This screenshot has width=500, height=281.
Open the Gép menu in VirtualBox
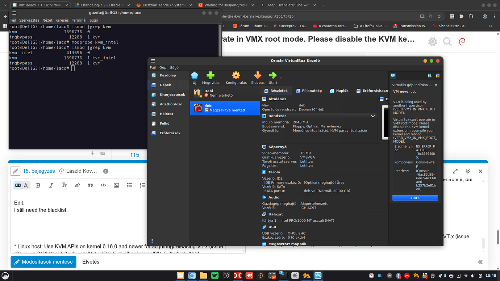tap(163, 67)
